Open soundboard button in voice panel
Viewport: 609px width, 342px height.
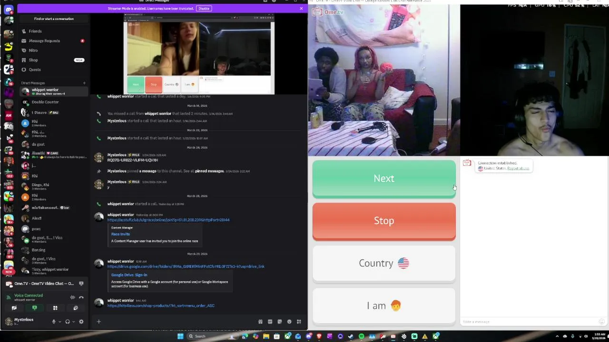[x=76, y=308]
